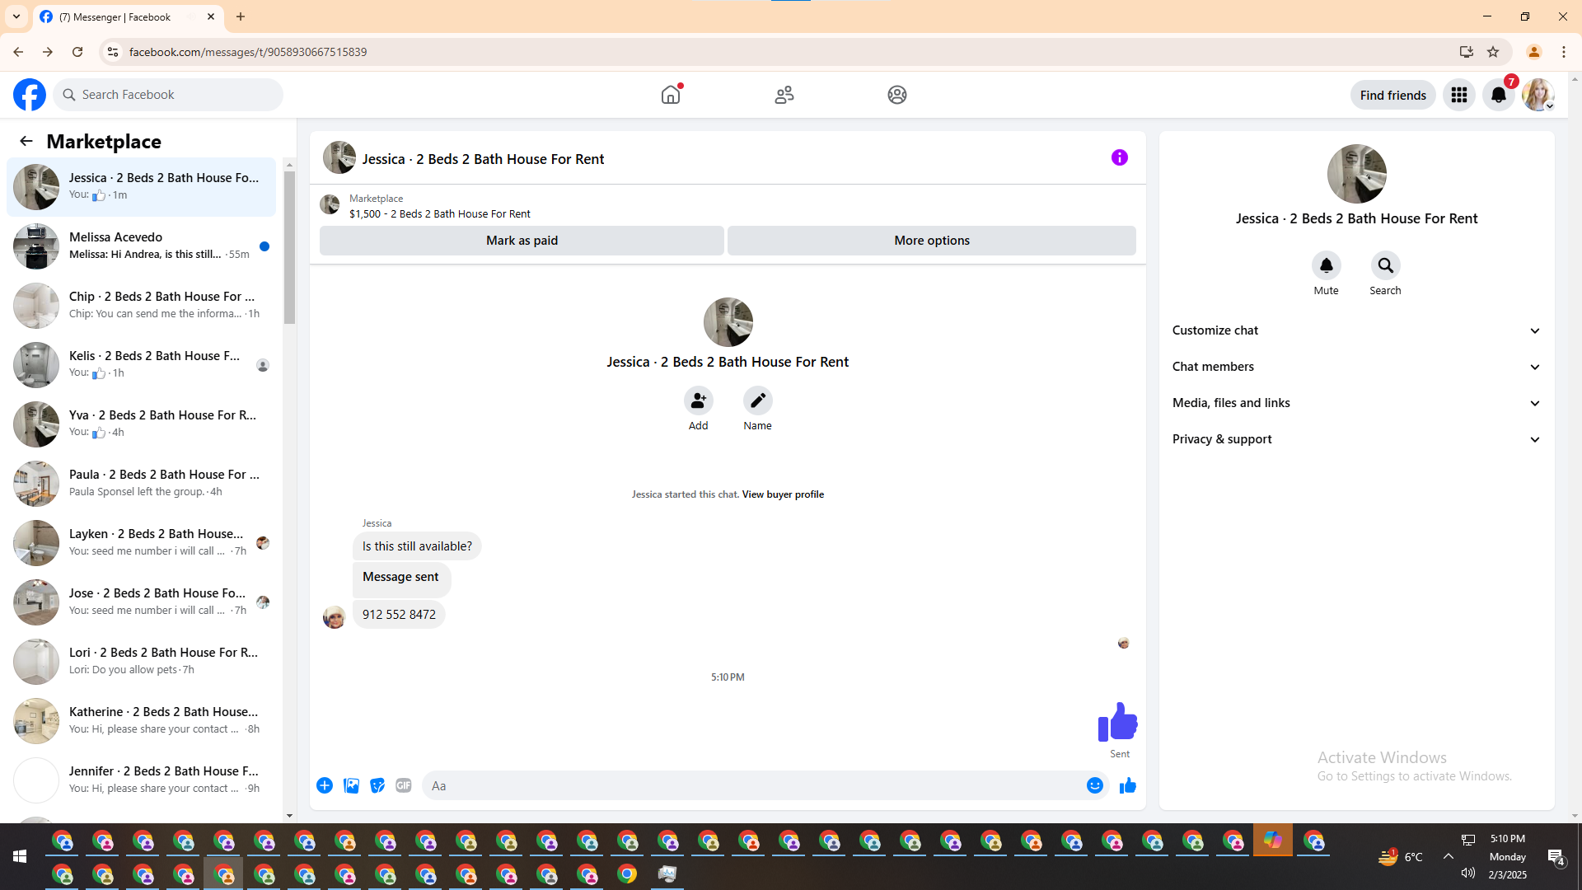This screenshot has width=1582, height=890.
Task: Expand the Customize chat section
Action: (1356, 330)
